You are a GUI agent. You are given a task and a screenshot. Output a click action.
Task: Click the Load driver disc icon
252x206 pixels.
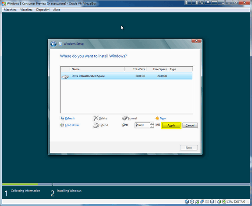tap(62, 125)
